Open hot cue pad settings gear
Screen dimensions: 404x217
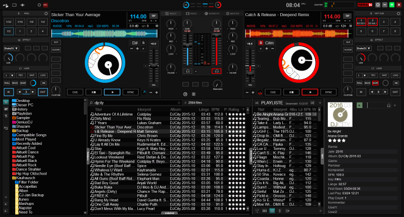click(398, 14)
